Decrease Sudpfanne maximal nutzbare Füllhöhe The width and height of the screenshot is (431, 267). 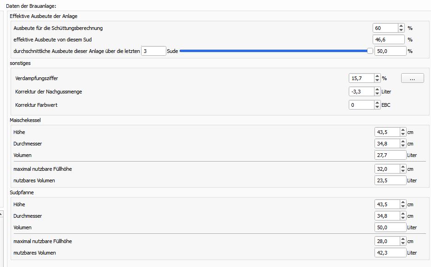click(403, 244)
